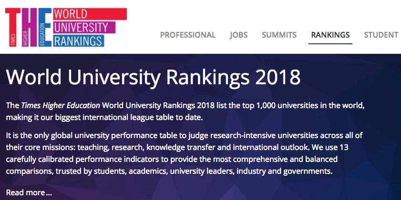
Task: Click the blue RANKINGS bar in the logo
Action: (x=79, y=40)
